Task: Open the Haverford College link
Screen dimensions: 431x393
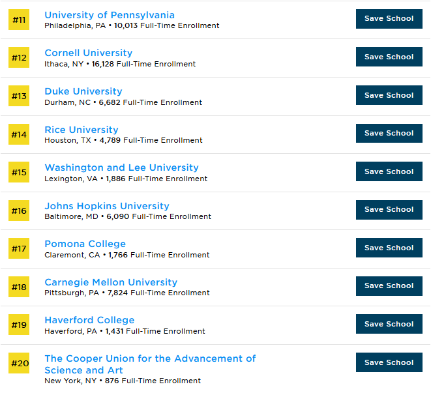Action: coord(89,320)
